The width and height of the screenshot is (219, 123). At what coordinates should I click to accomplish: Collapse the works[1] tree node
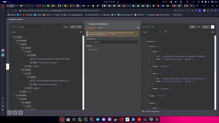20,69
